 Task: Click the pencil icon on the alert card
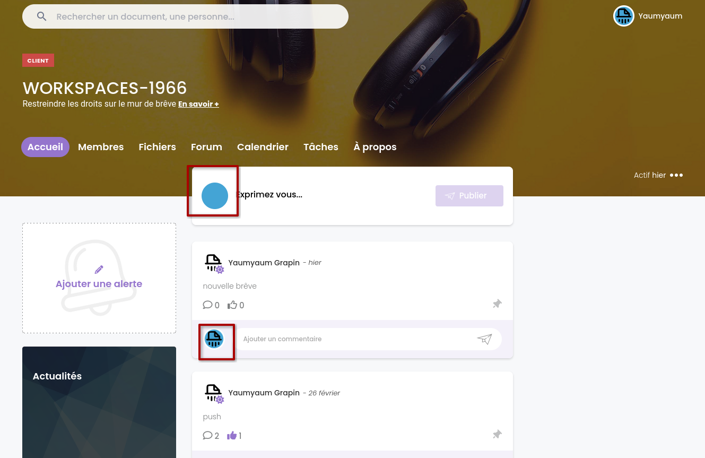[99, 270]
